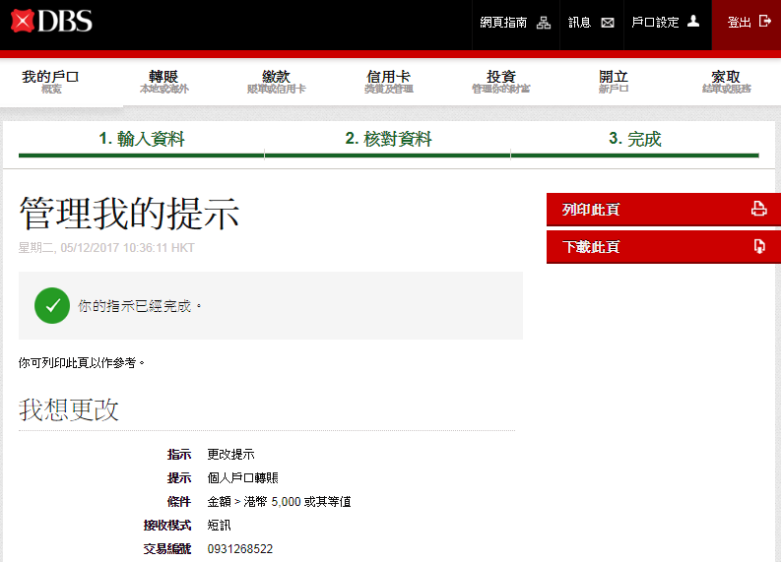781x562 pixels.
Task: Click the 網頁指南 link text
Action: coord(503,23)
